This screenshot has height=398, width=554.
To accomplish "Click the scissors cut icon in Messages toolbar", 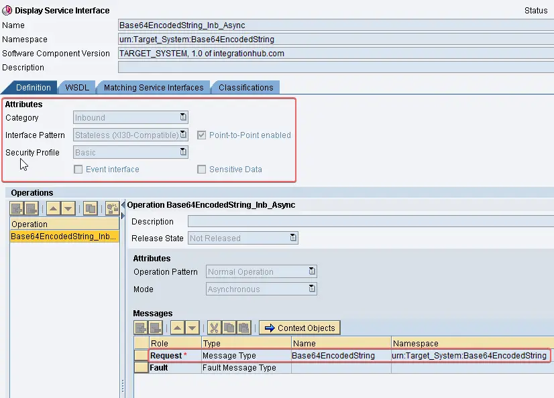I will tap(214, 328).
